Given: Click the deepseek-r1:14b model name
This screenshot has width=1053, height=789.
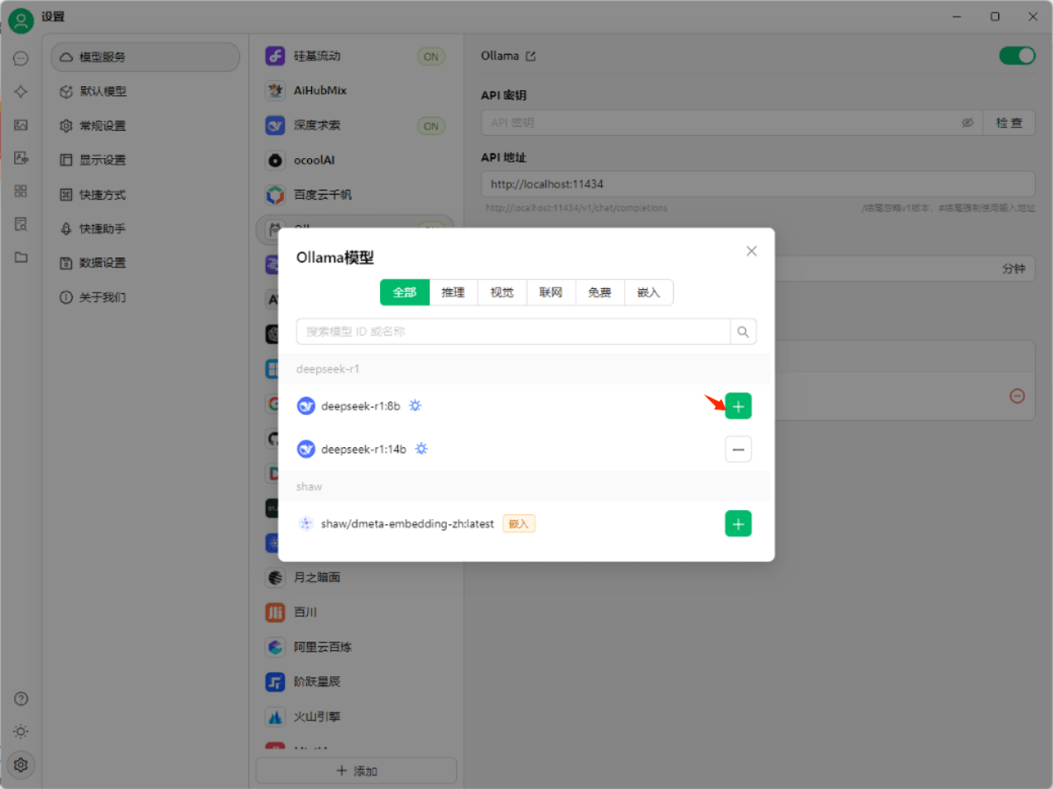Looking at the screenshot, I should (363, 449).
